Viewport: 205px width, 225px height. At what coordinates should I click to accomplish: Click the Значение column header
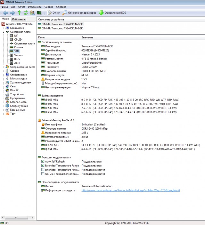click(142, 37)
